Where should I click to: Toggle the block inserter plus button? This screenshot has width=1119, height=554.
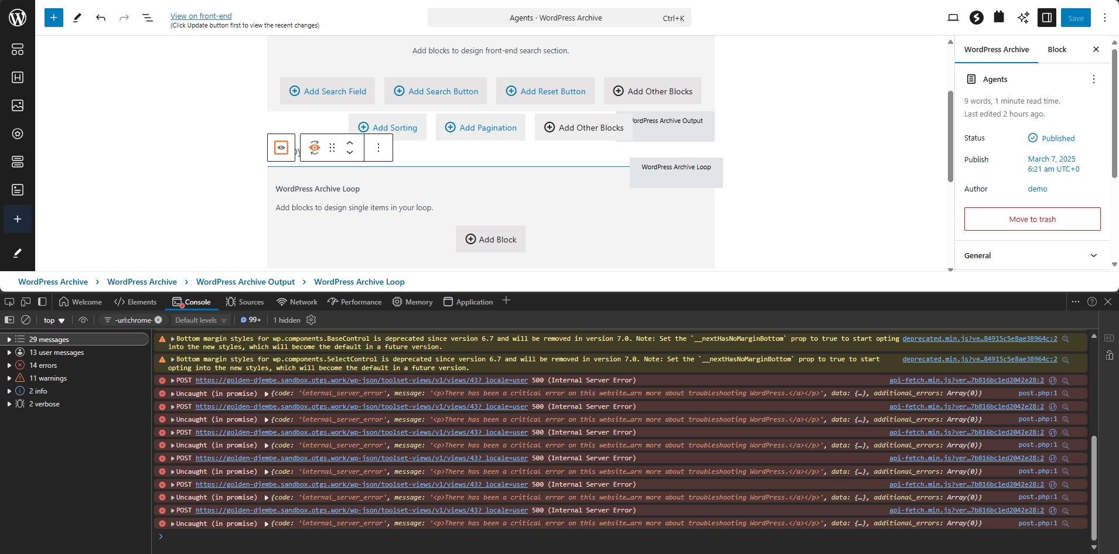pyautogui.click(x=53, y=18)
